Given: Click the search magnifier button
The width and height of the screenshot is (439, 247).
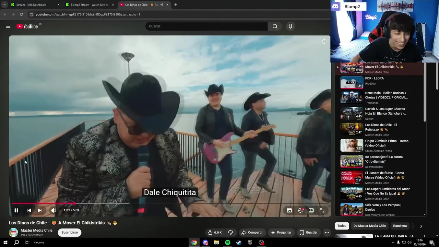Looking at the screenshot, I should coord(275,26).
